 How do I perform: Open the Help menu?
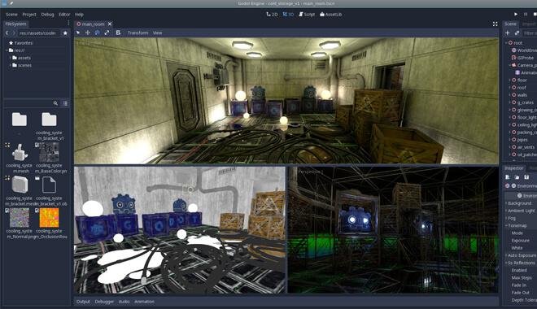[79, 15]
